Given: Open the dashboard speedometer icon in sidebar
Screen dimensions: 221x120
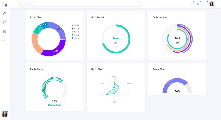Looking at the screenshot, I should coord(5,14).
